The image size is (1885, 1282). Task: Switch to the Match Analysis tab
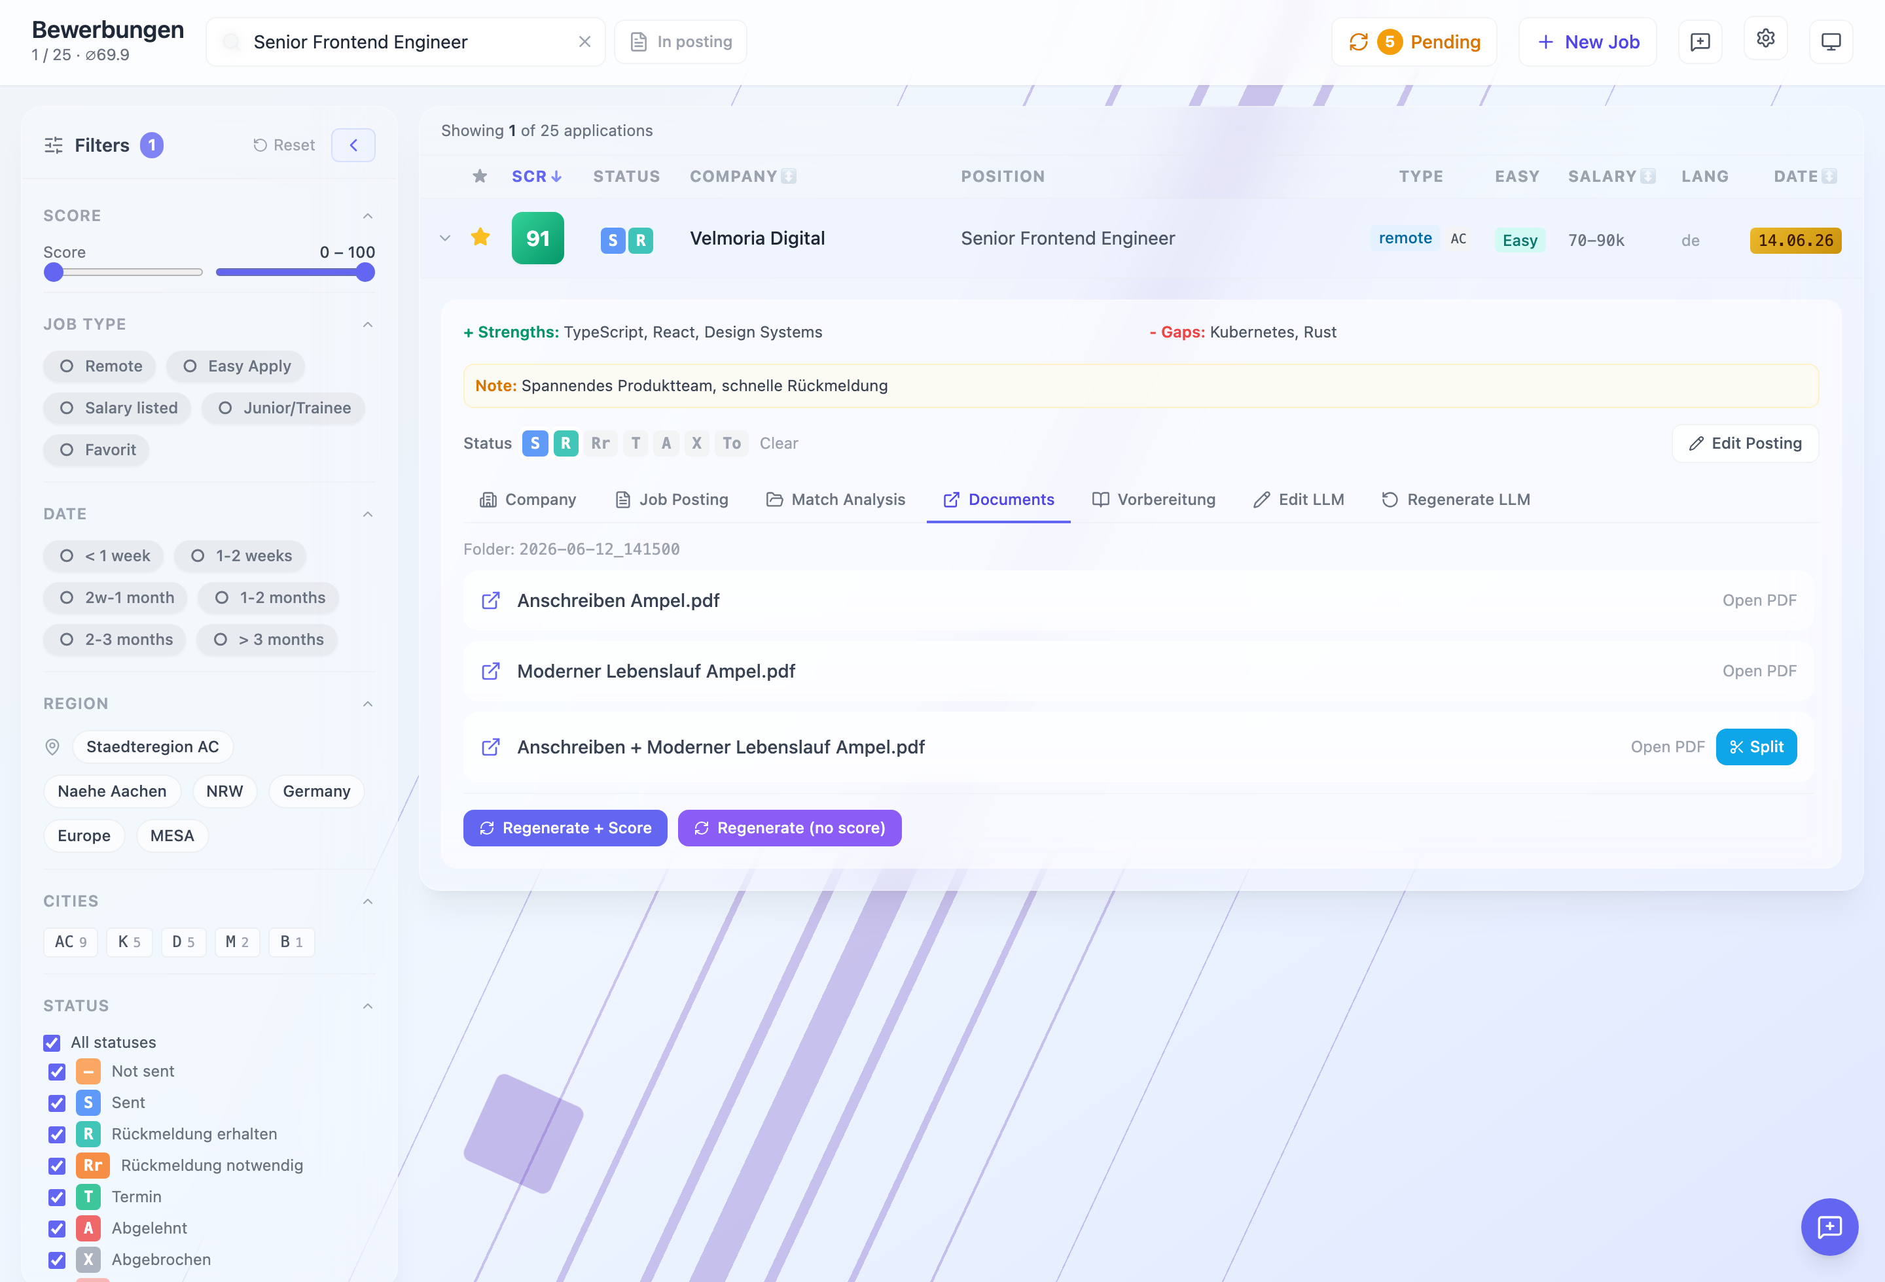tap(836, 499)
